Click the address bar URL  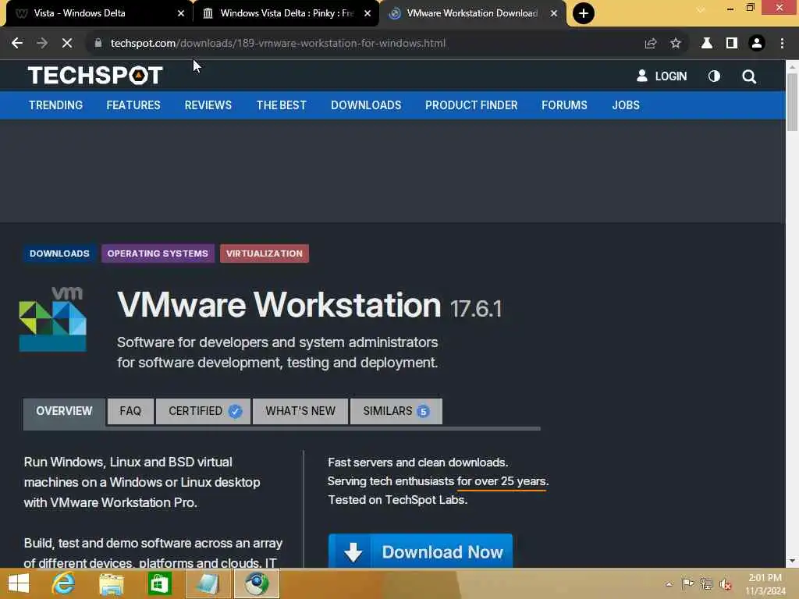click(278, 44)
